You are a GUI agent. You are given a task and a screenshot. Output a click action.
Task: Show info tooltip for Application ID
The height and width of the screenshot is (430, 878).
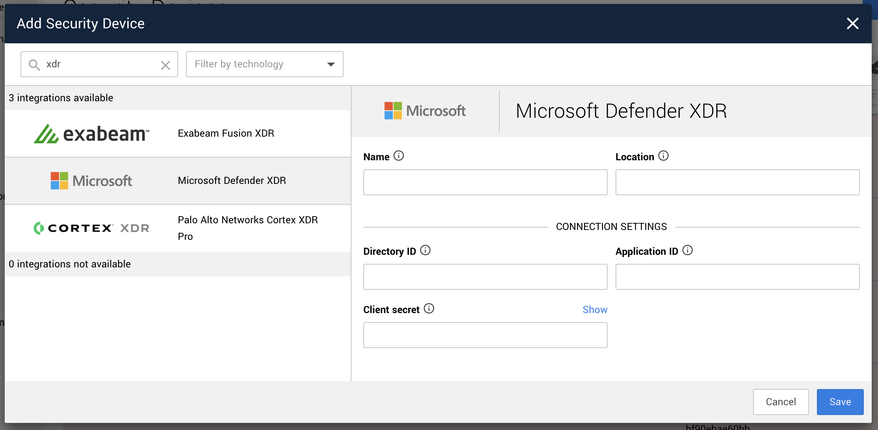688,250
